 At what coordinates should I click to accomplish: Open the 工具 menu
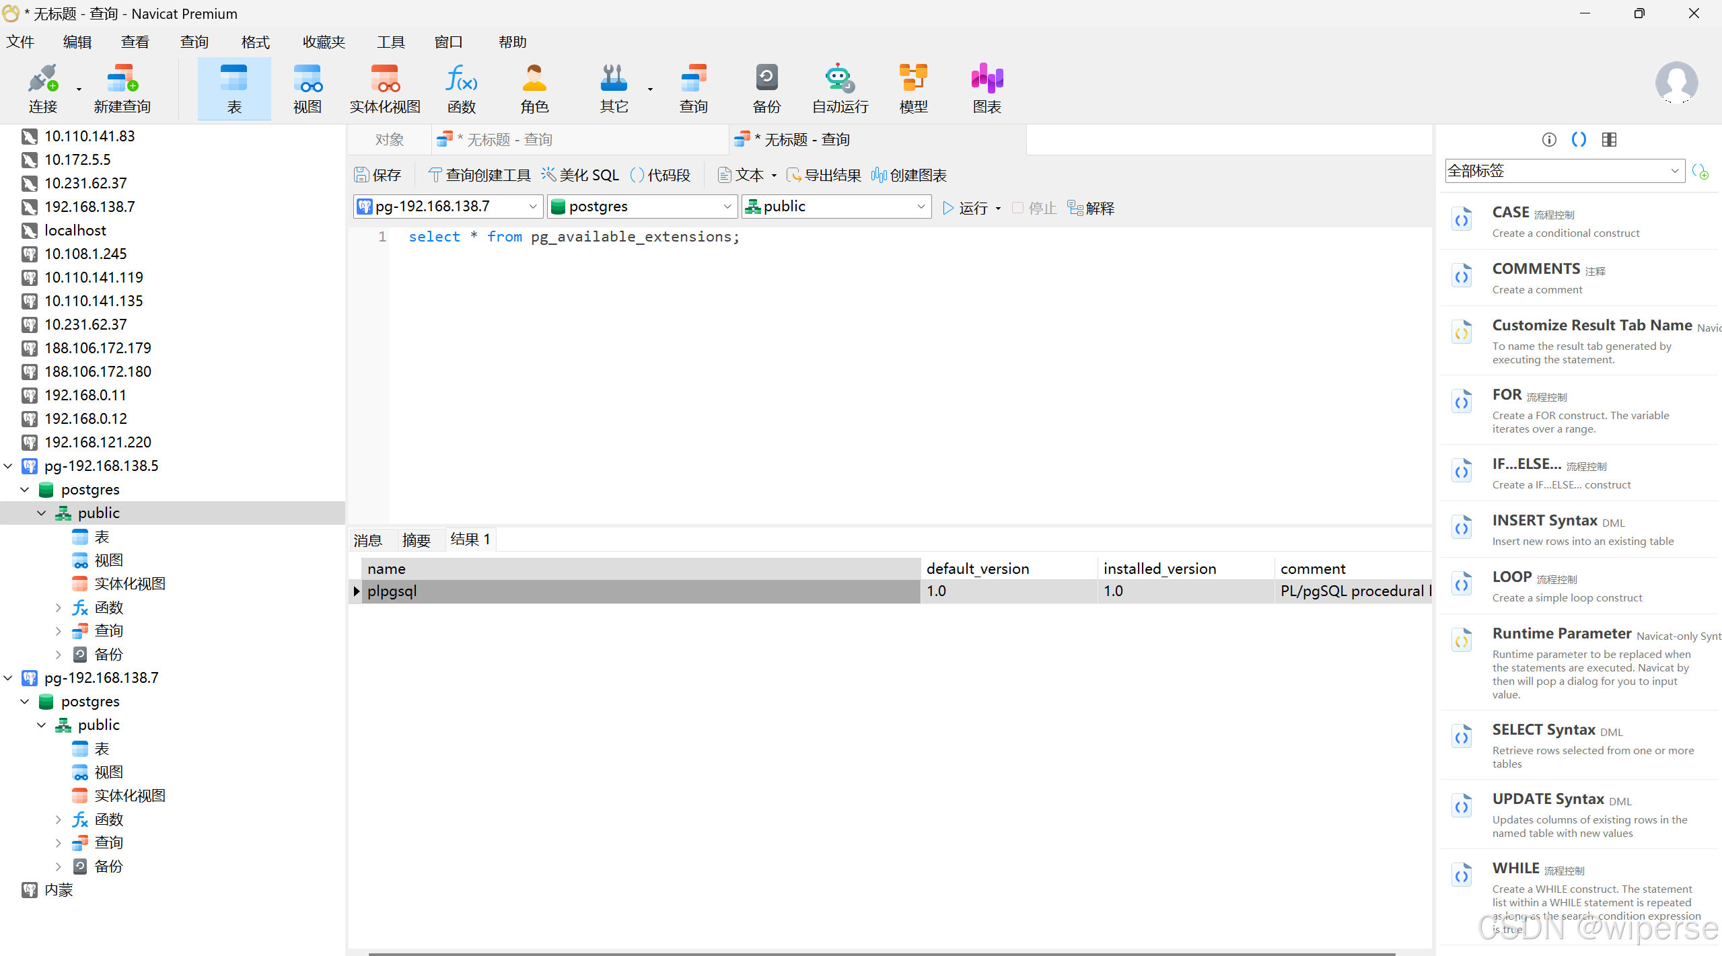[x=390, y=41]
